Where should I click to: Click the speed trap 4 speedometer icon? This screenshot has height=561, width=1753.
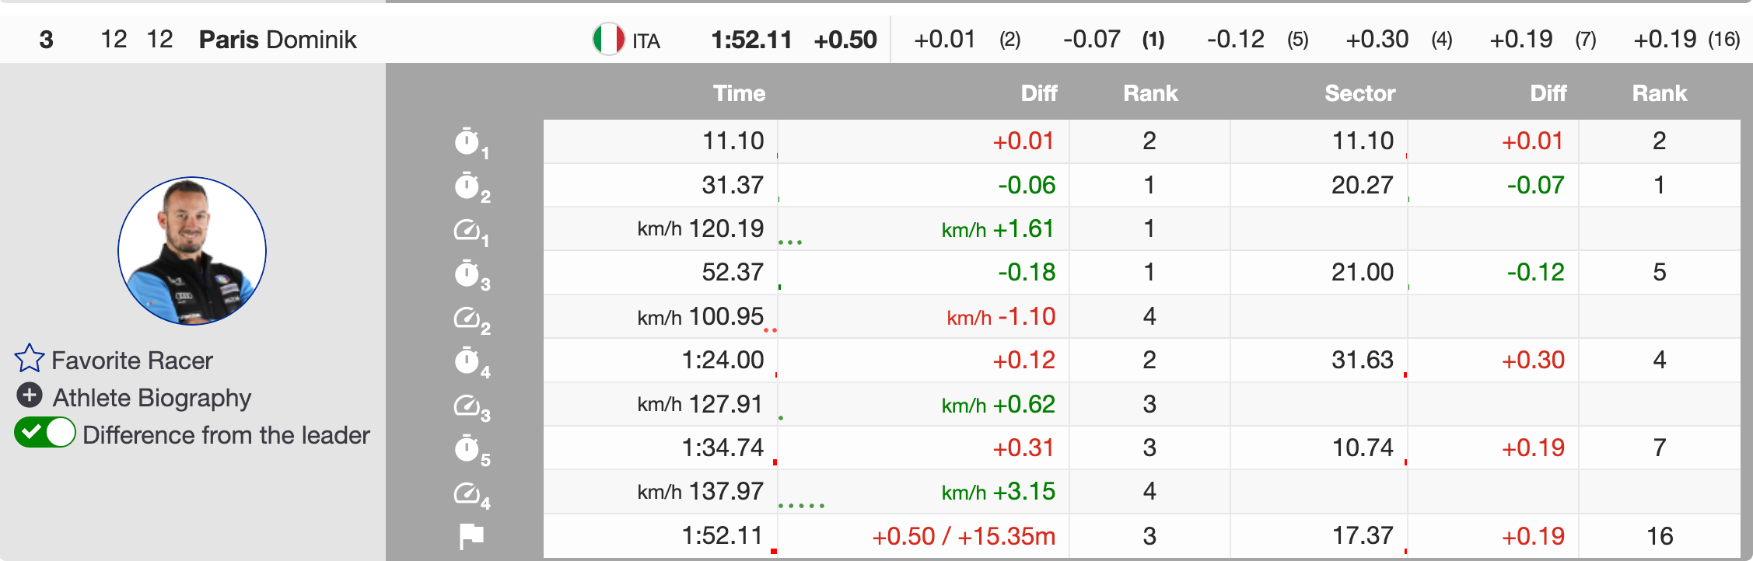tap(467, 493)
